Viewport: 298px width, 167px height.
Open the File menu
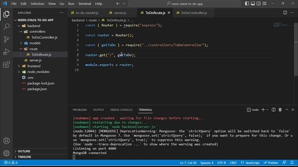14,4
